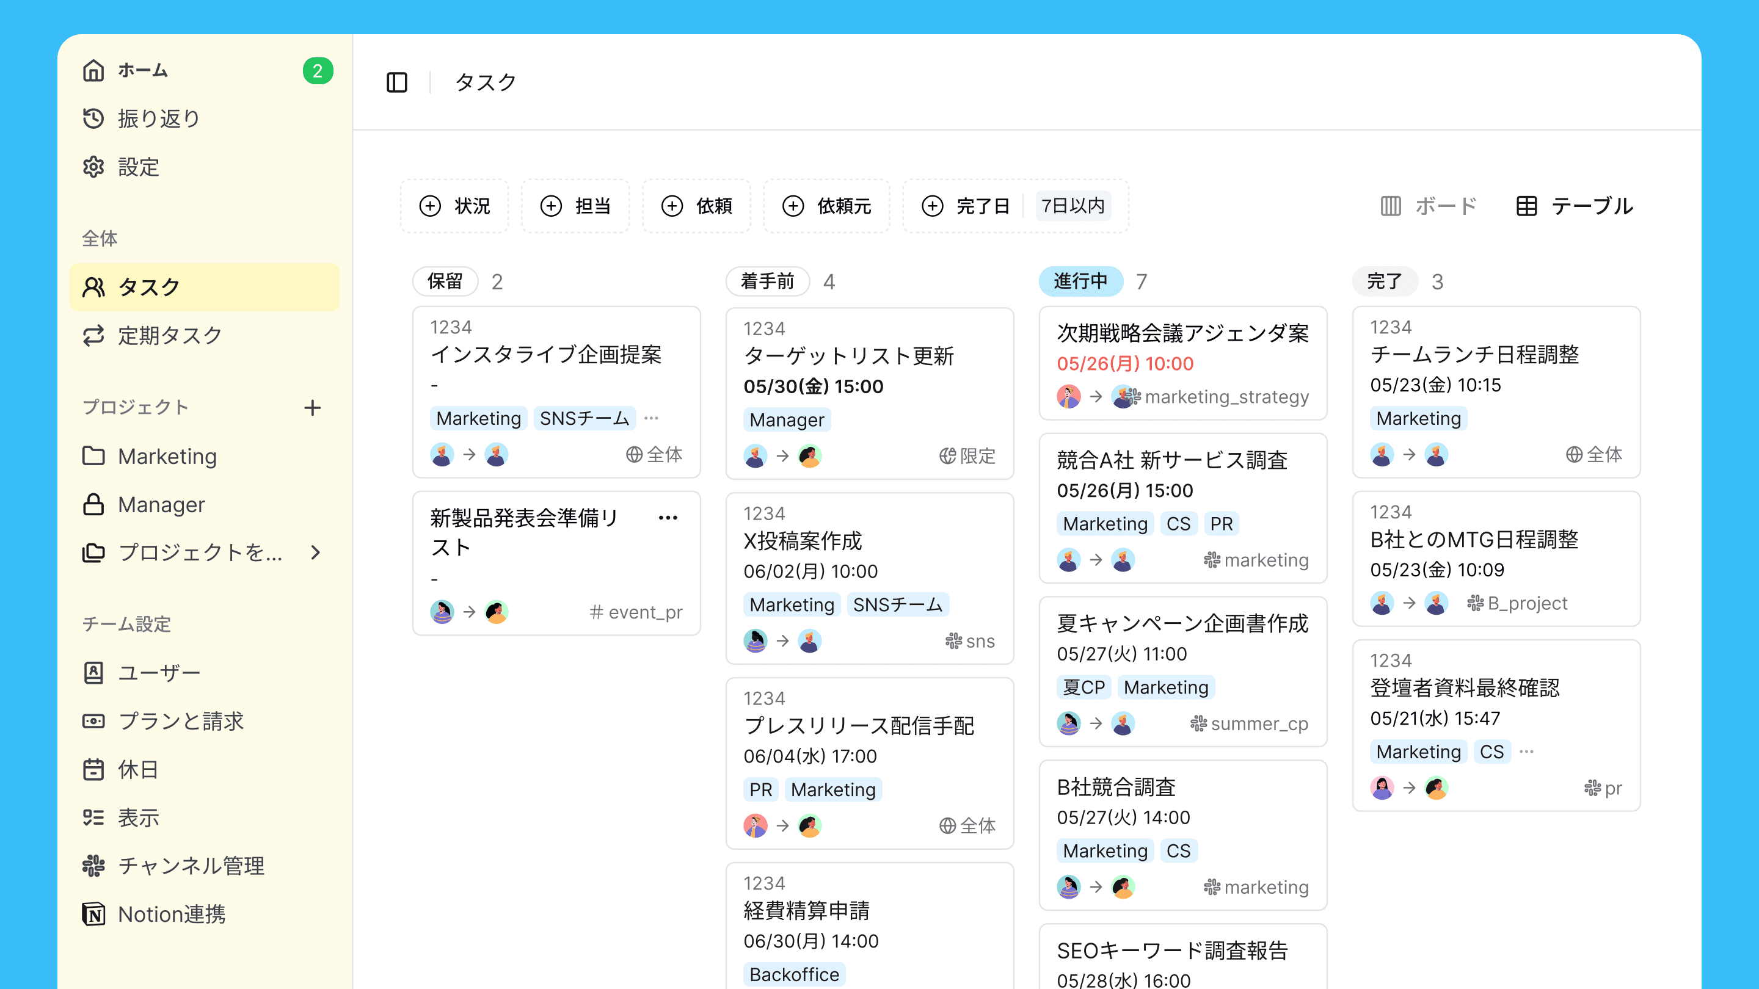This screenshot has height=989, width=1759.
Task: Open 設定 gear icon
Action: point(93,167)
